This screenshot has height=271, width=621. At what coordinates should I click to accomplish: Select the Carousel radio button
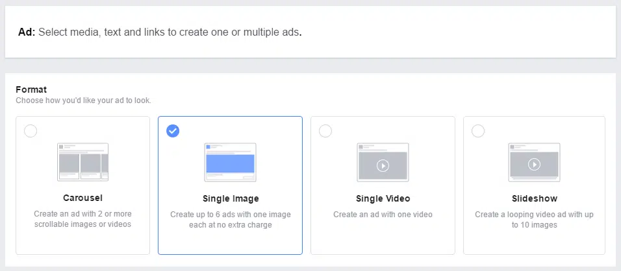pos(31,131)
